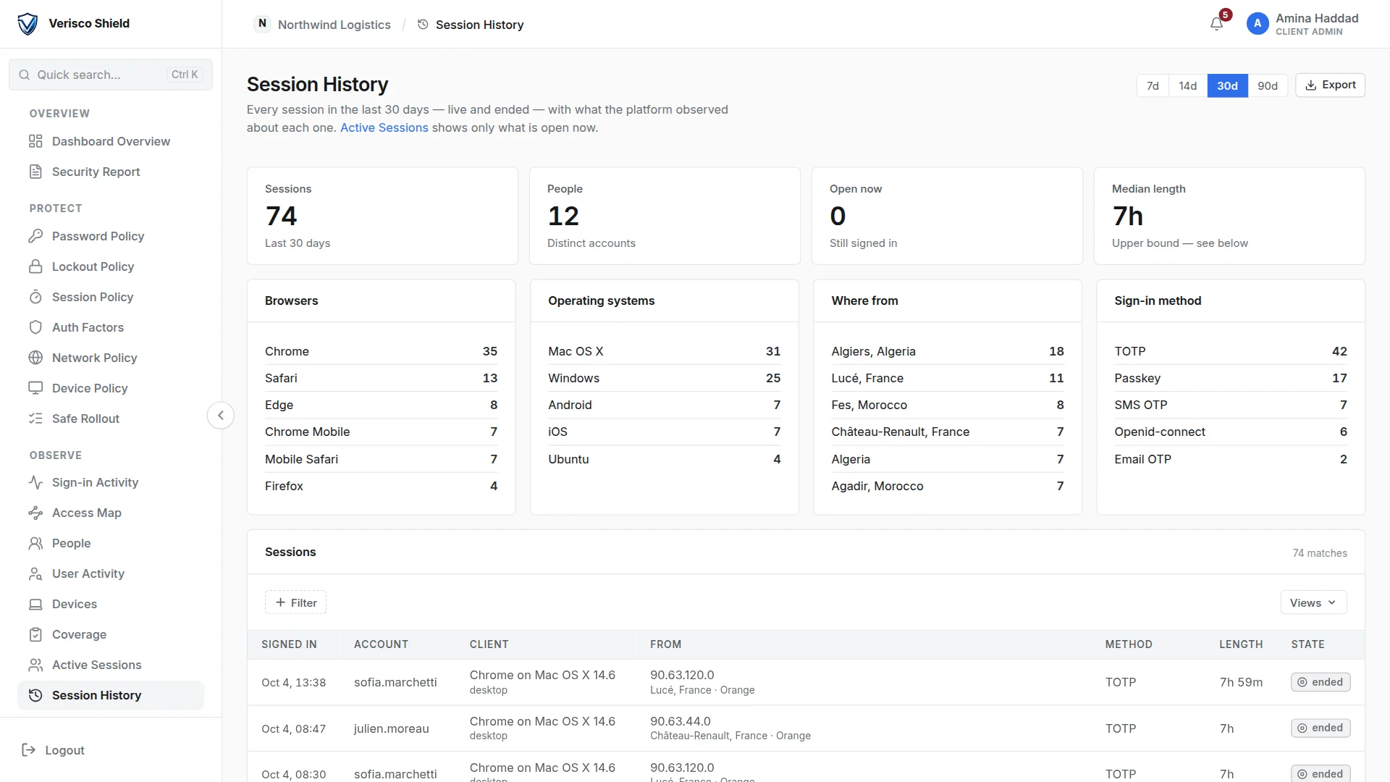Select the 90d time range
Image resolution: width=1390 pixels, height=782 pixels.
1268,85
